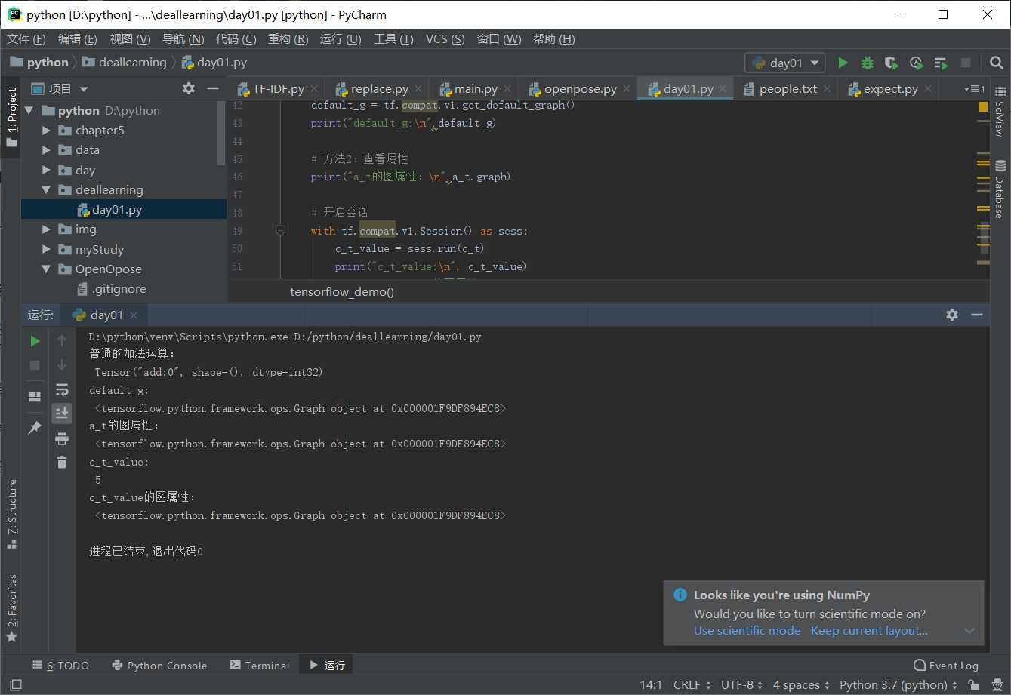The image size is (1011, 695).
Task: Open day01 run configuration dropdown
Action: click(784, 63)
